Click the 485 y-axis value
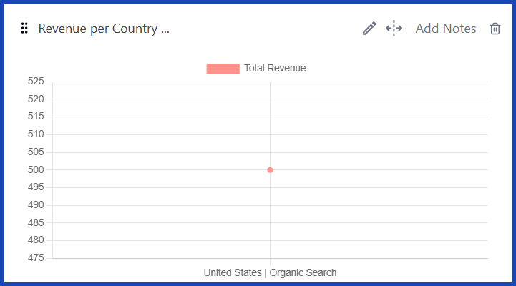Image resolution: width=516 pixels, height=286 pixels. click(36, 222)
